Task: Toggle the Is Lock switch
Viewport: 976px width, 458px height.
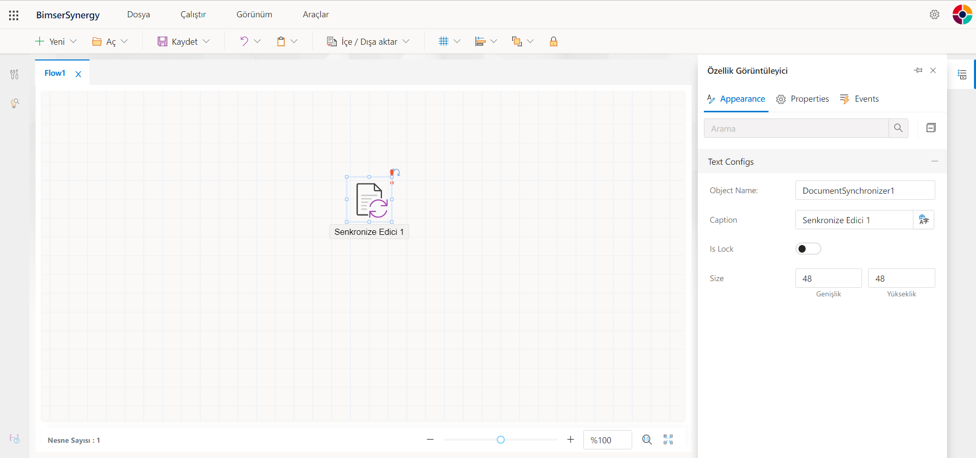Action: click(x=808, y=249)
